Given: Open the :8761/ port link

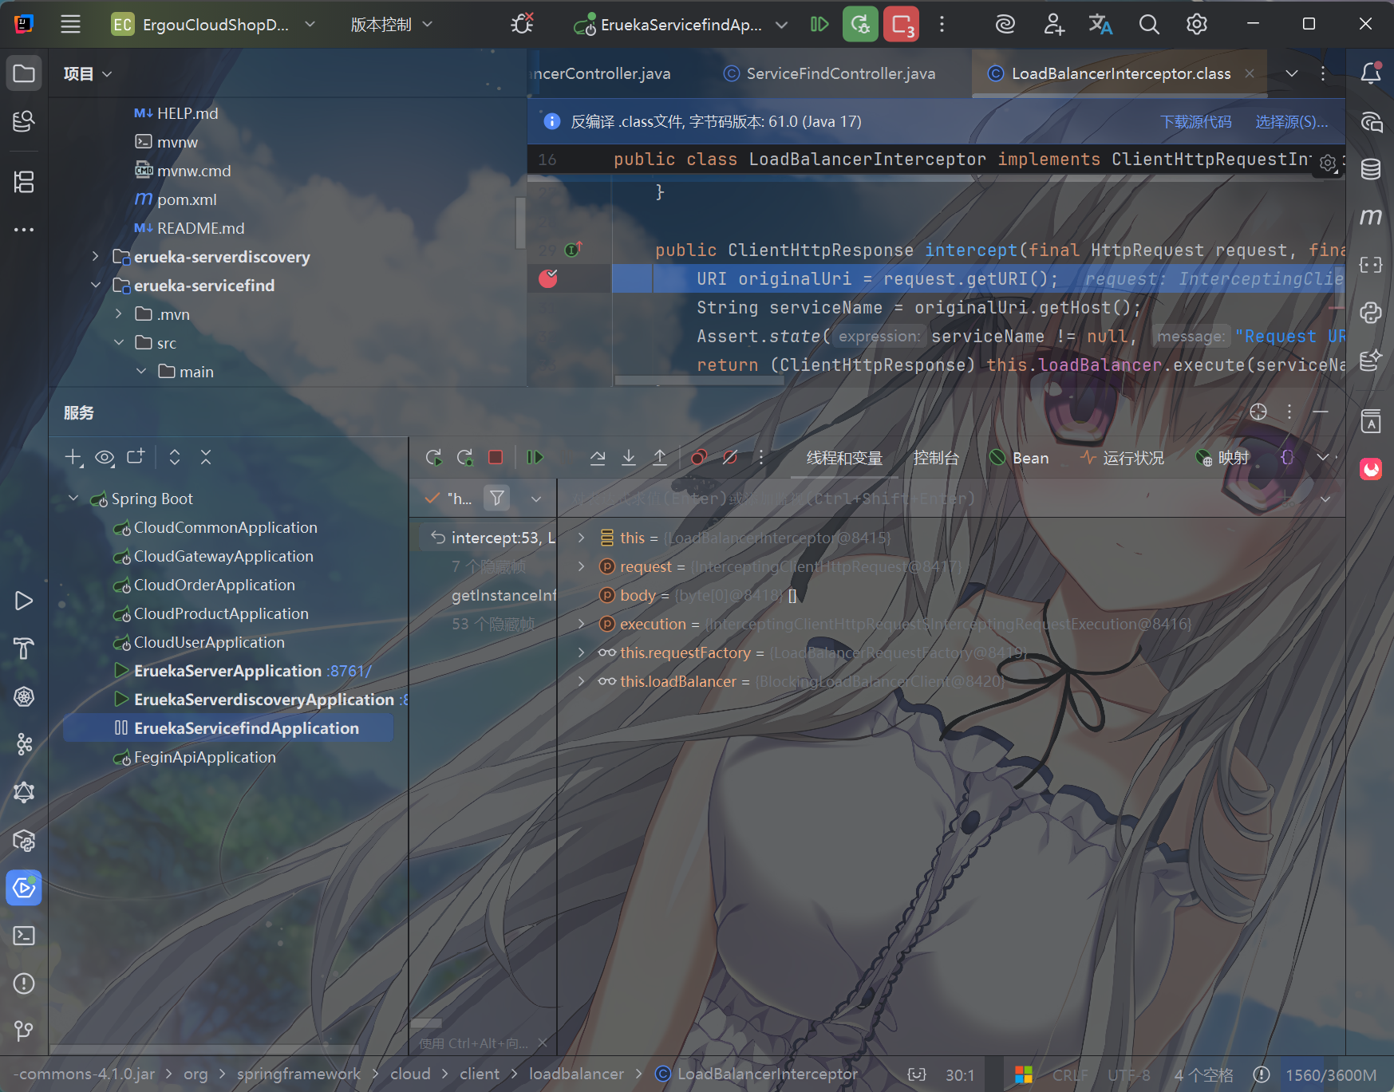Looking at the screenshot, I should 350,671.
